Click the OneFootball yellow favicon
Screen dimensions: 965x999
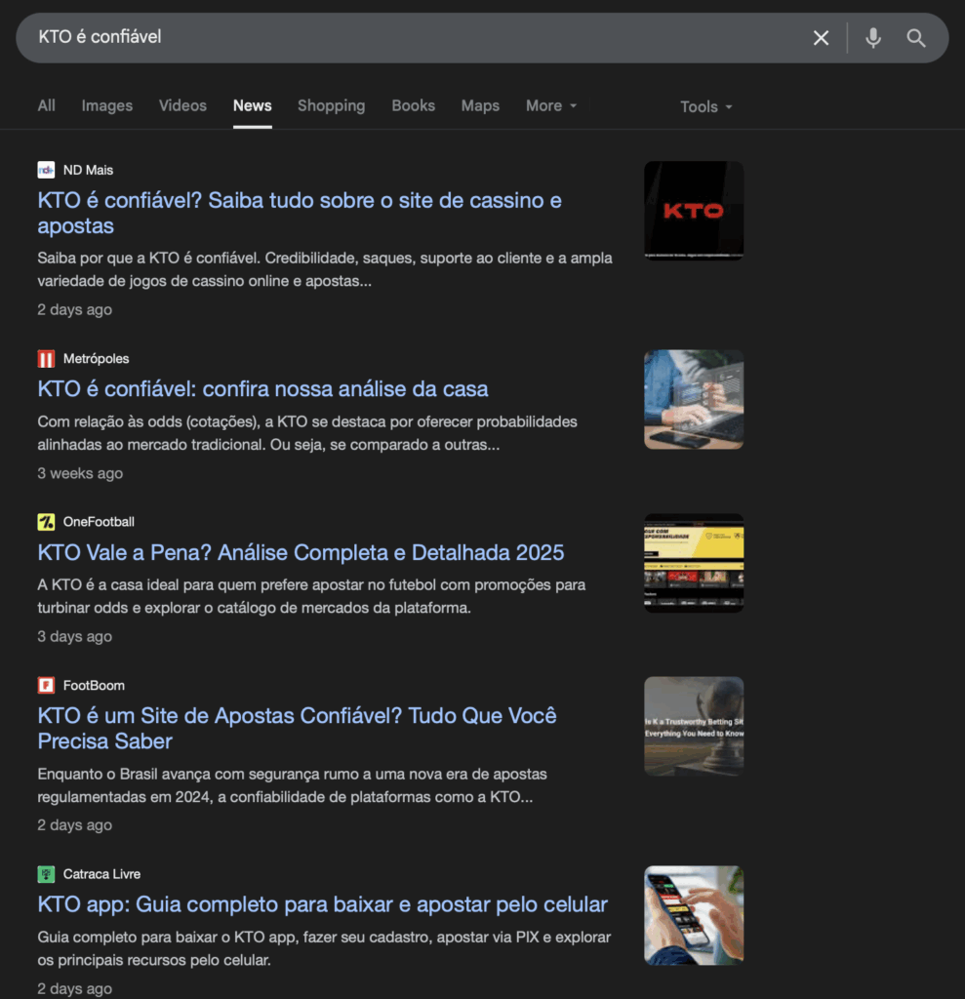pos(46,522)
